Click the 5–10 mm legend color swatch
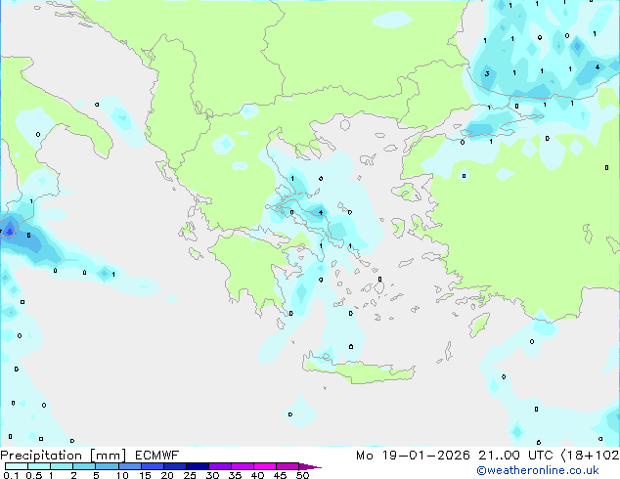Viewport: 620px width, 479px height. 107,466
